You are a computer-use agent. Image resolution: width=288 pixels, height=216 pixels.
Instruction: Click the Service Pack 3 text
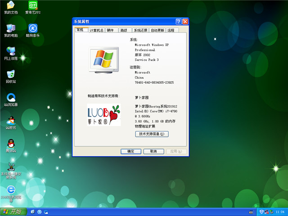click(147, 60)
